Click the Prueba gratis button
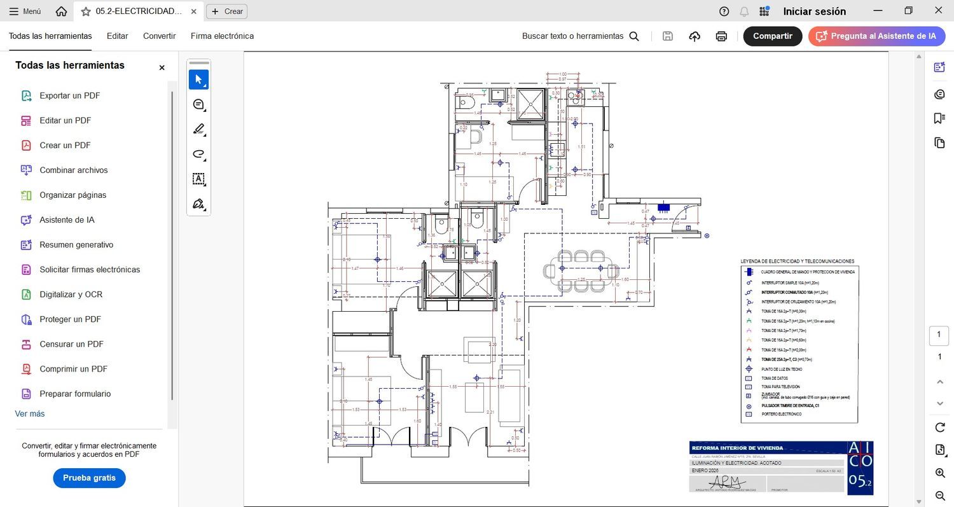 (89, 478)
